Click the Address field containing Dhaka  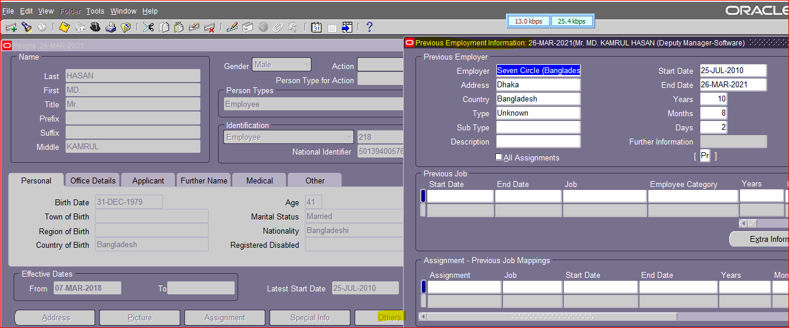pos(538,84)
